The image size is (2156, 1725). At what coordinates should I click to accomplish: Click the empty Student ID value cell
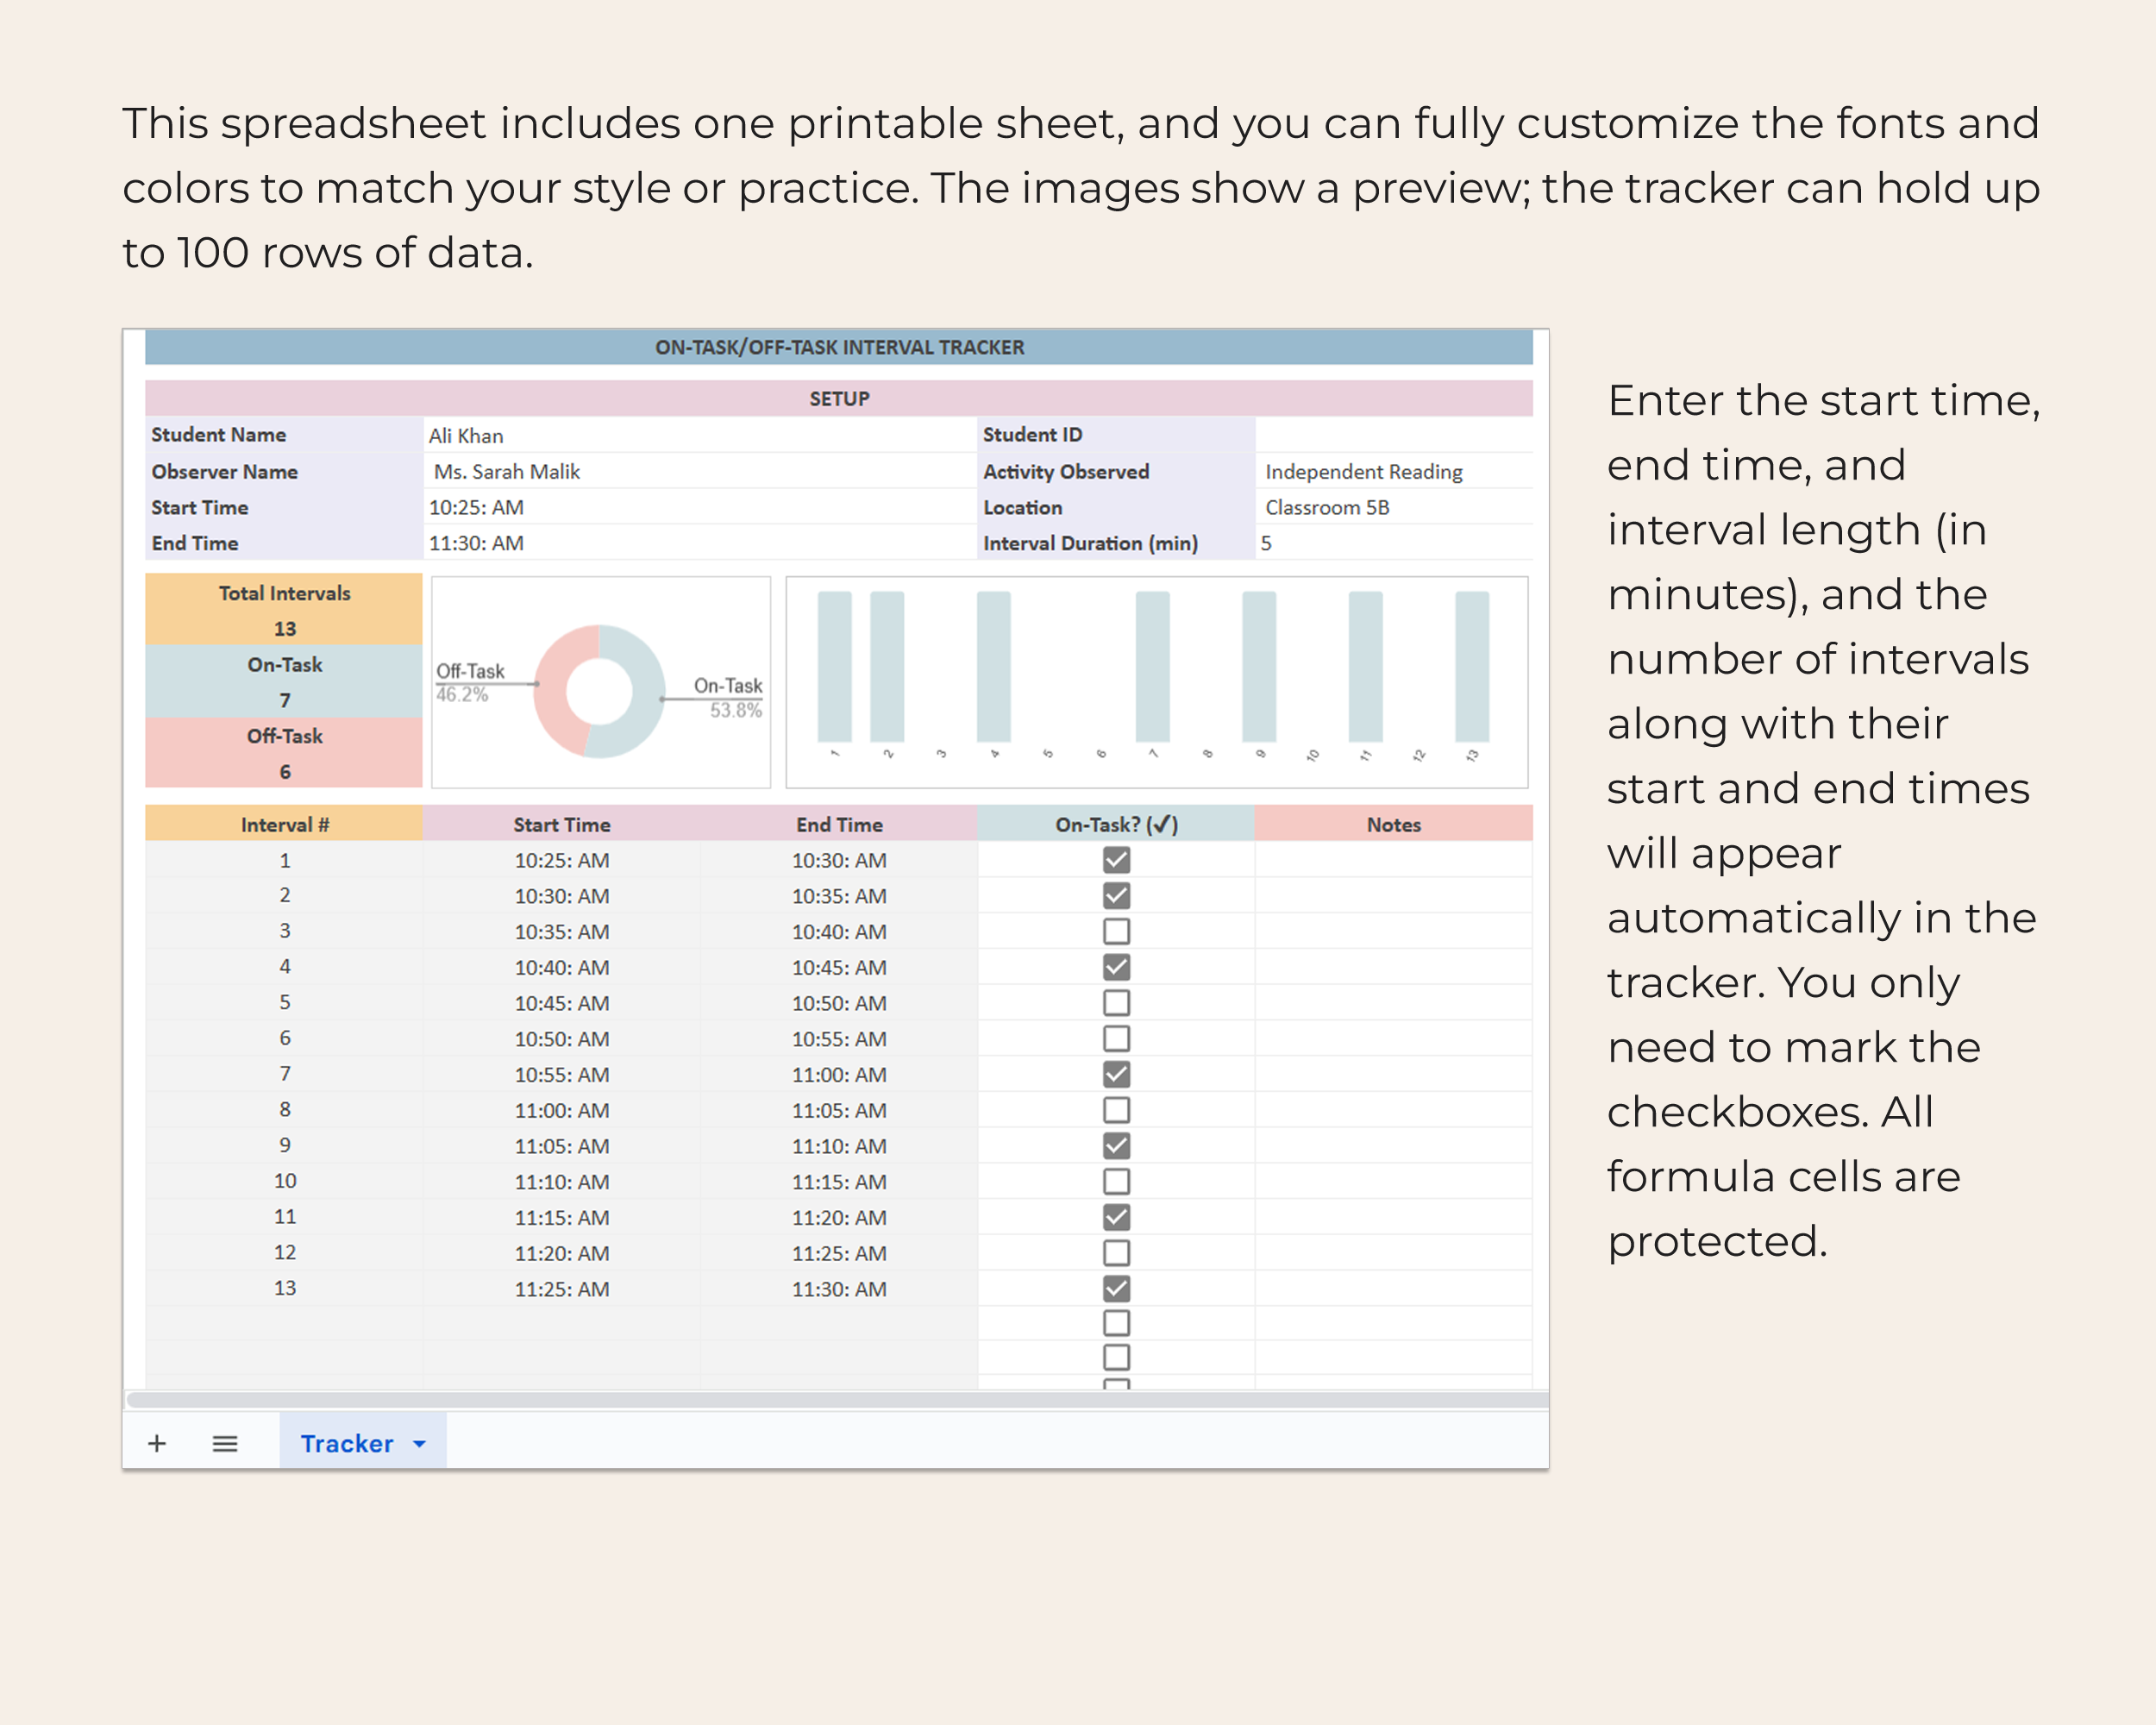point(1392,435)
